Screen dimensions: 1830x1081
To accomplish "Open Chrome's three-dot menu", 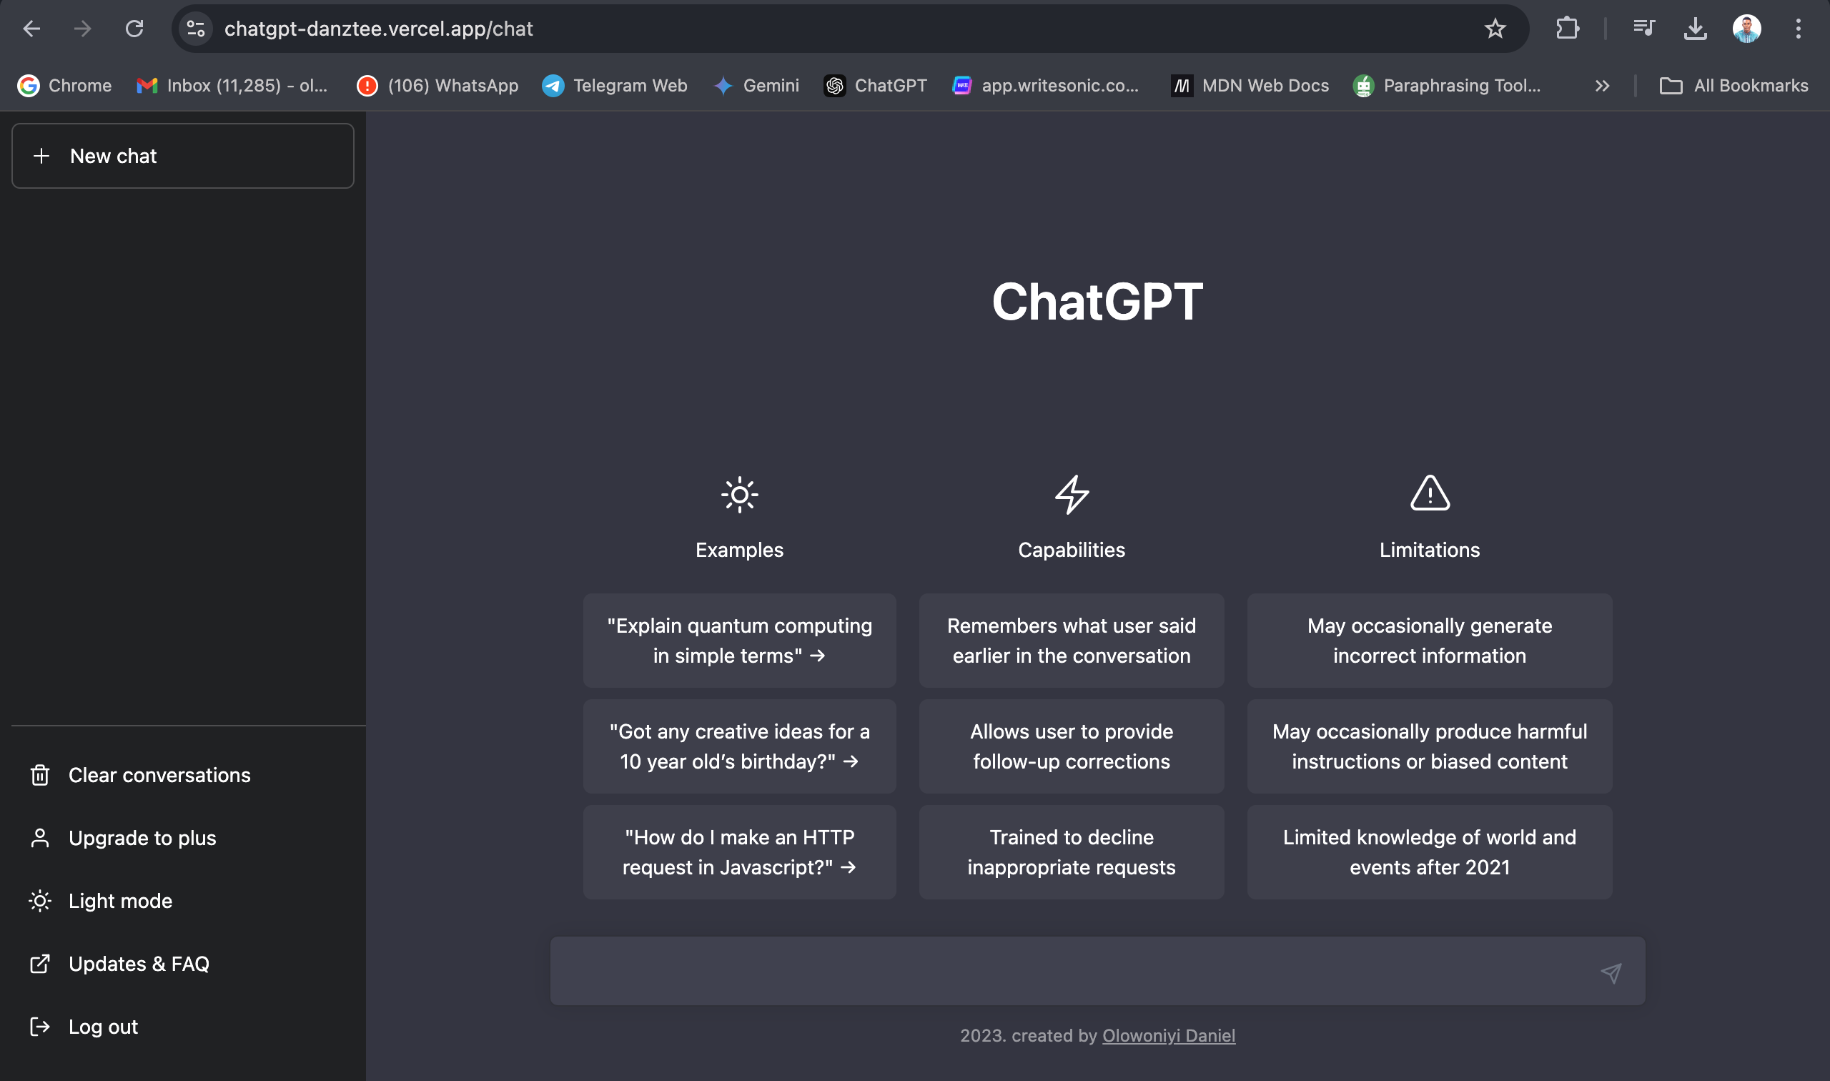I will pyautogui.click(x=1797, y=29).
